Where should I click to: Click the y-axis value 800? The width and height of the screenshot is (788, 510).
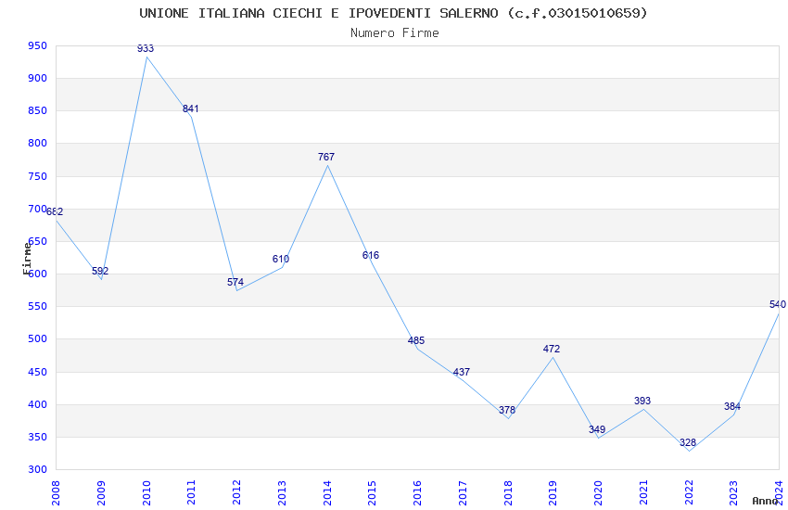(x=38, y=143)
